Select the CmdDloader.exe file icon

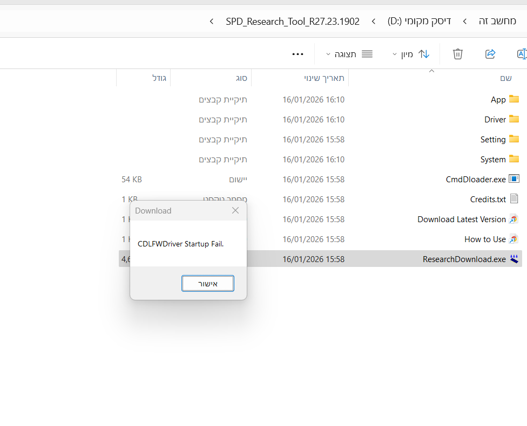[x=514, y=179]
